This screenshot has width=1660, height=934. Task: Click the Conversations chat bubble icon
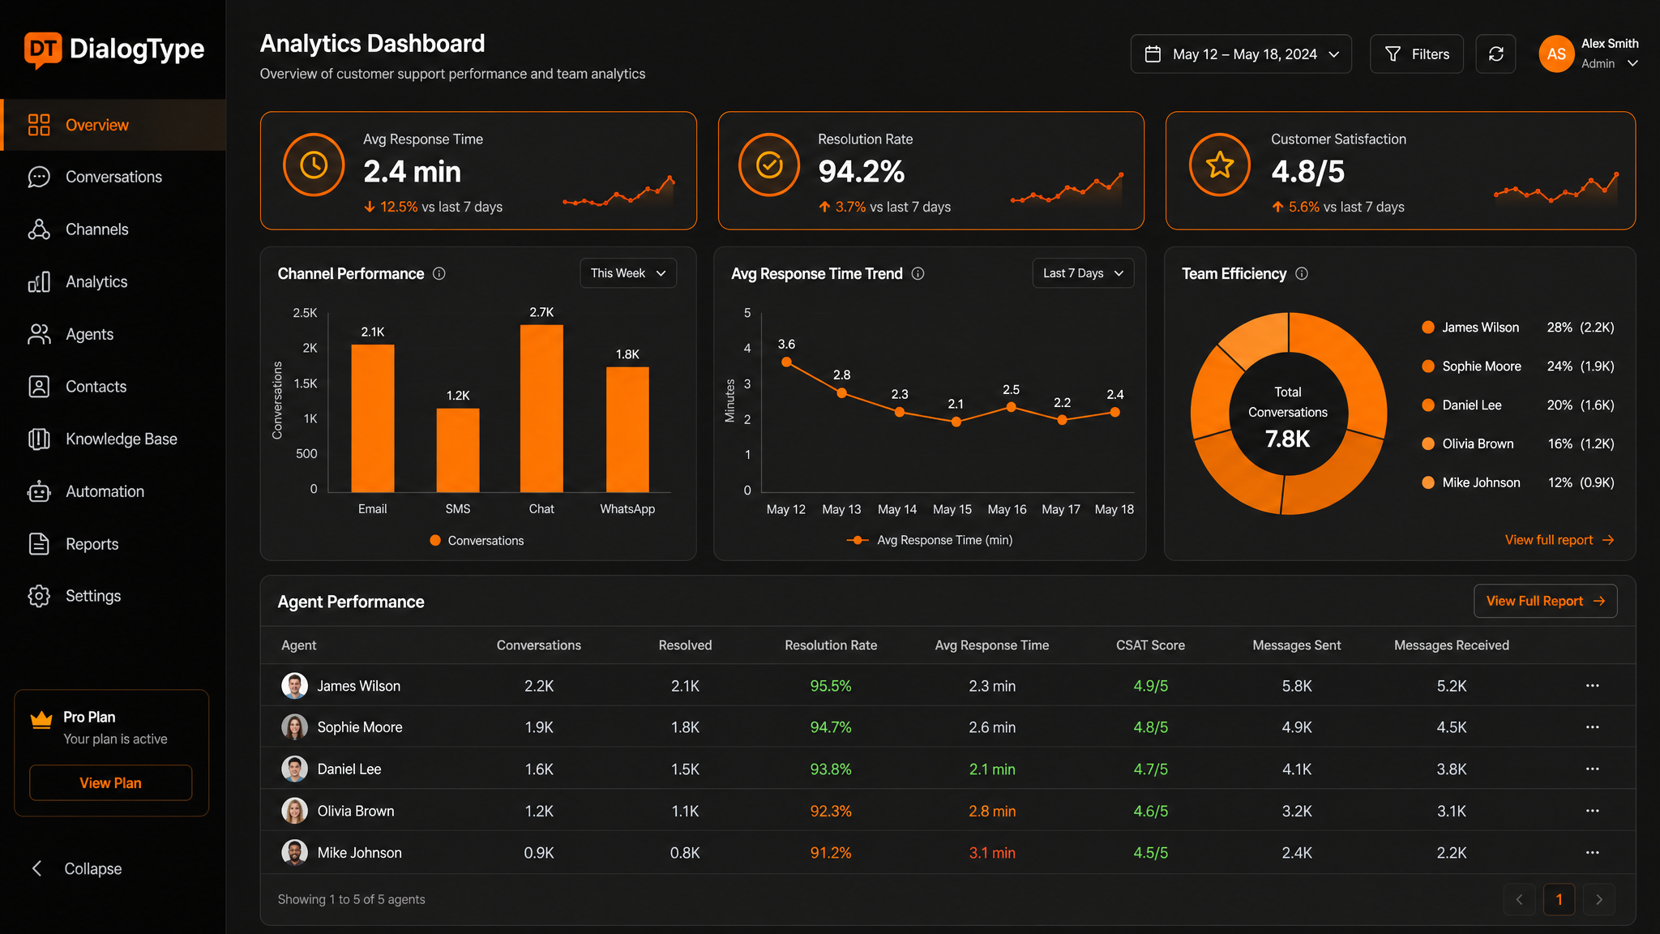point(39,177)
